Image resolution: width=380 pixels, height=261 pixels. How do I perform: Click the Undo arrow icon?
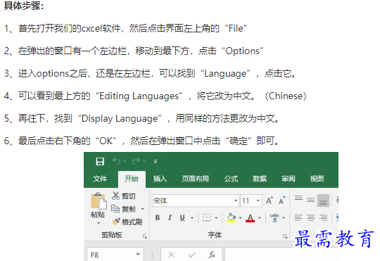pyautogui.click(x=117, y=161)
